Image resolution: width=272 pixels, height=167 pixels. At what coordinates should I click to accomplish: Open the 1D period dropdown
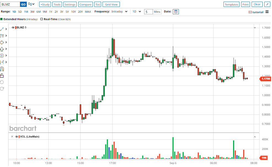pos(136,12)
